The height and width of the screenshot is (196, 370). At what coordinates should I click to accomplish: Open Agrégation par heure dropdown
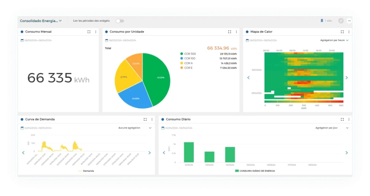click(x=334, y=40)
